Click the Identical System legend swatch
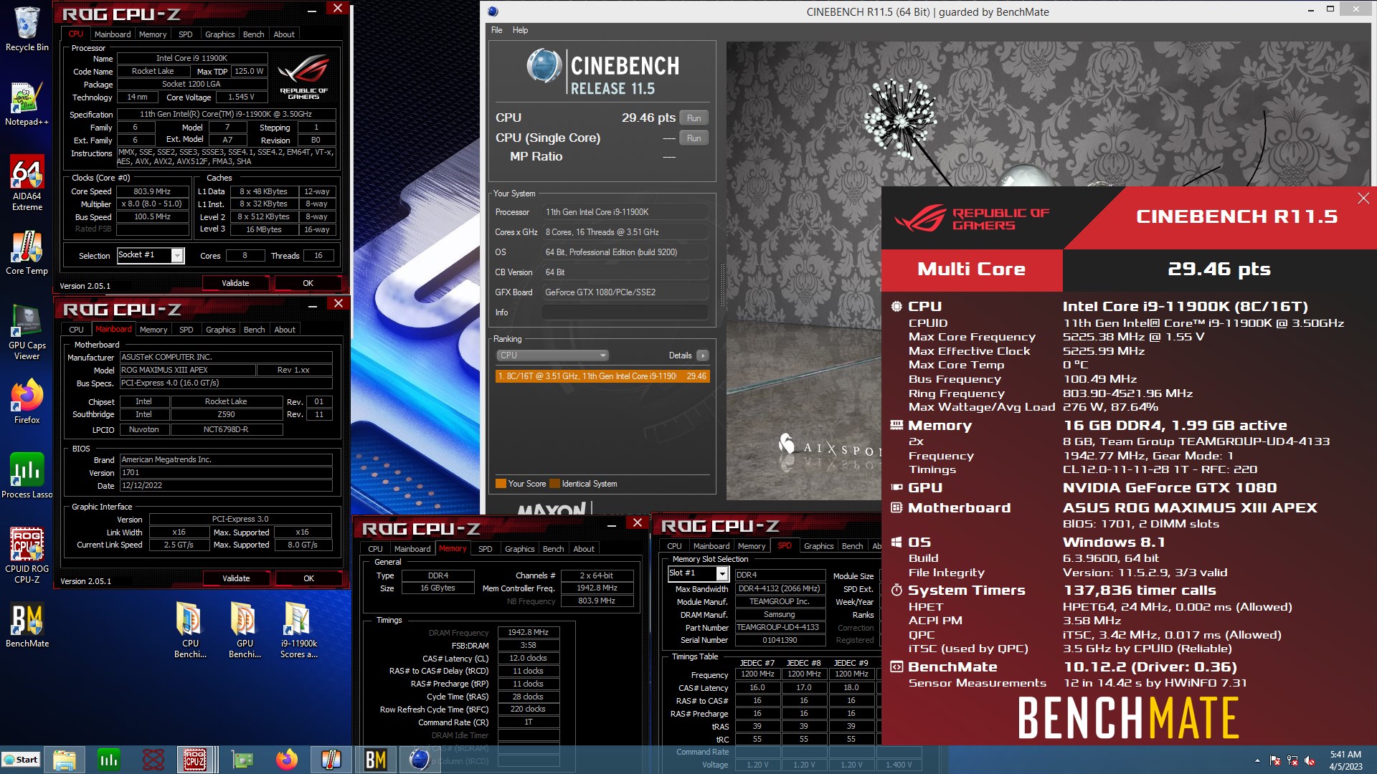The image size is (1377, 774). click(555, 484)
